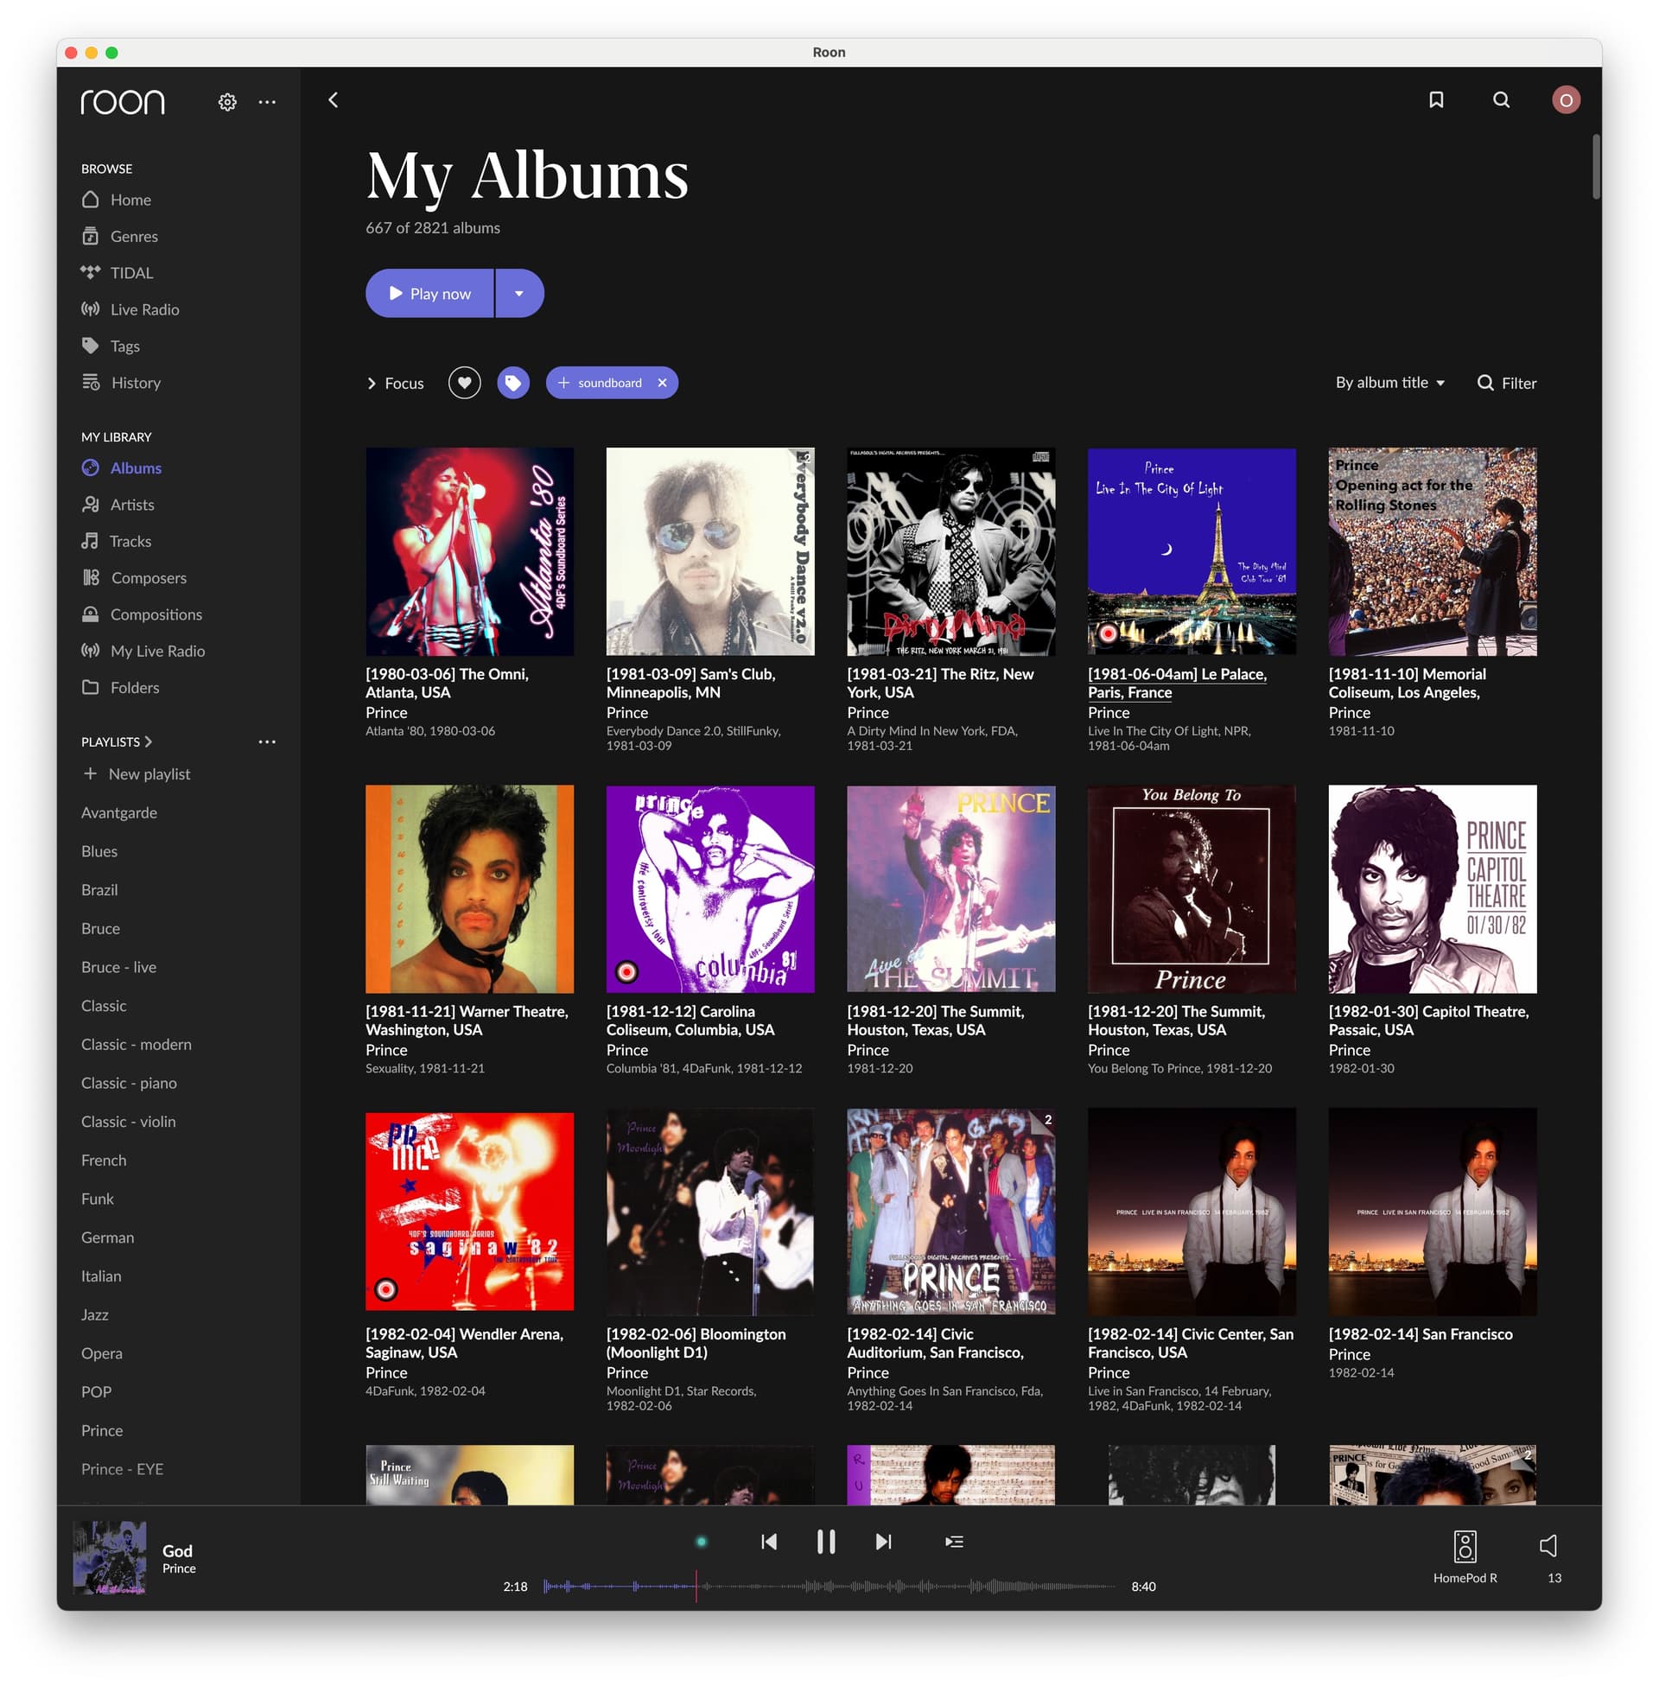Click the Filter search button
The width and height of the screenshot is (1659, 1686).
pos(1507,384)
